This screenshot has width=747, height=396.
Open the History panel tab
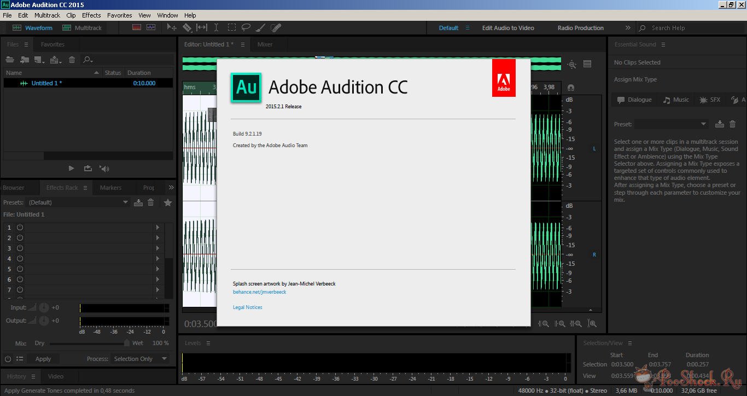coord(16,376)
